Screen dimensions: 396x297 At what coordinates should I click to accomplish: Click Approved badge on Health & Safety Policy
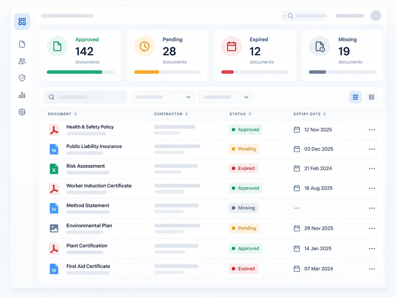245,129
